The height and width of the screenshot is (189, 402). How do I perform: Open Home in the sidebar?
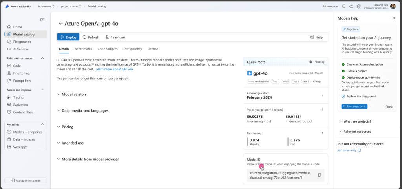[x=26, y=27]
